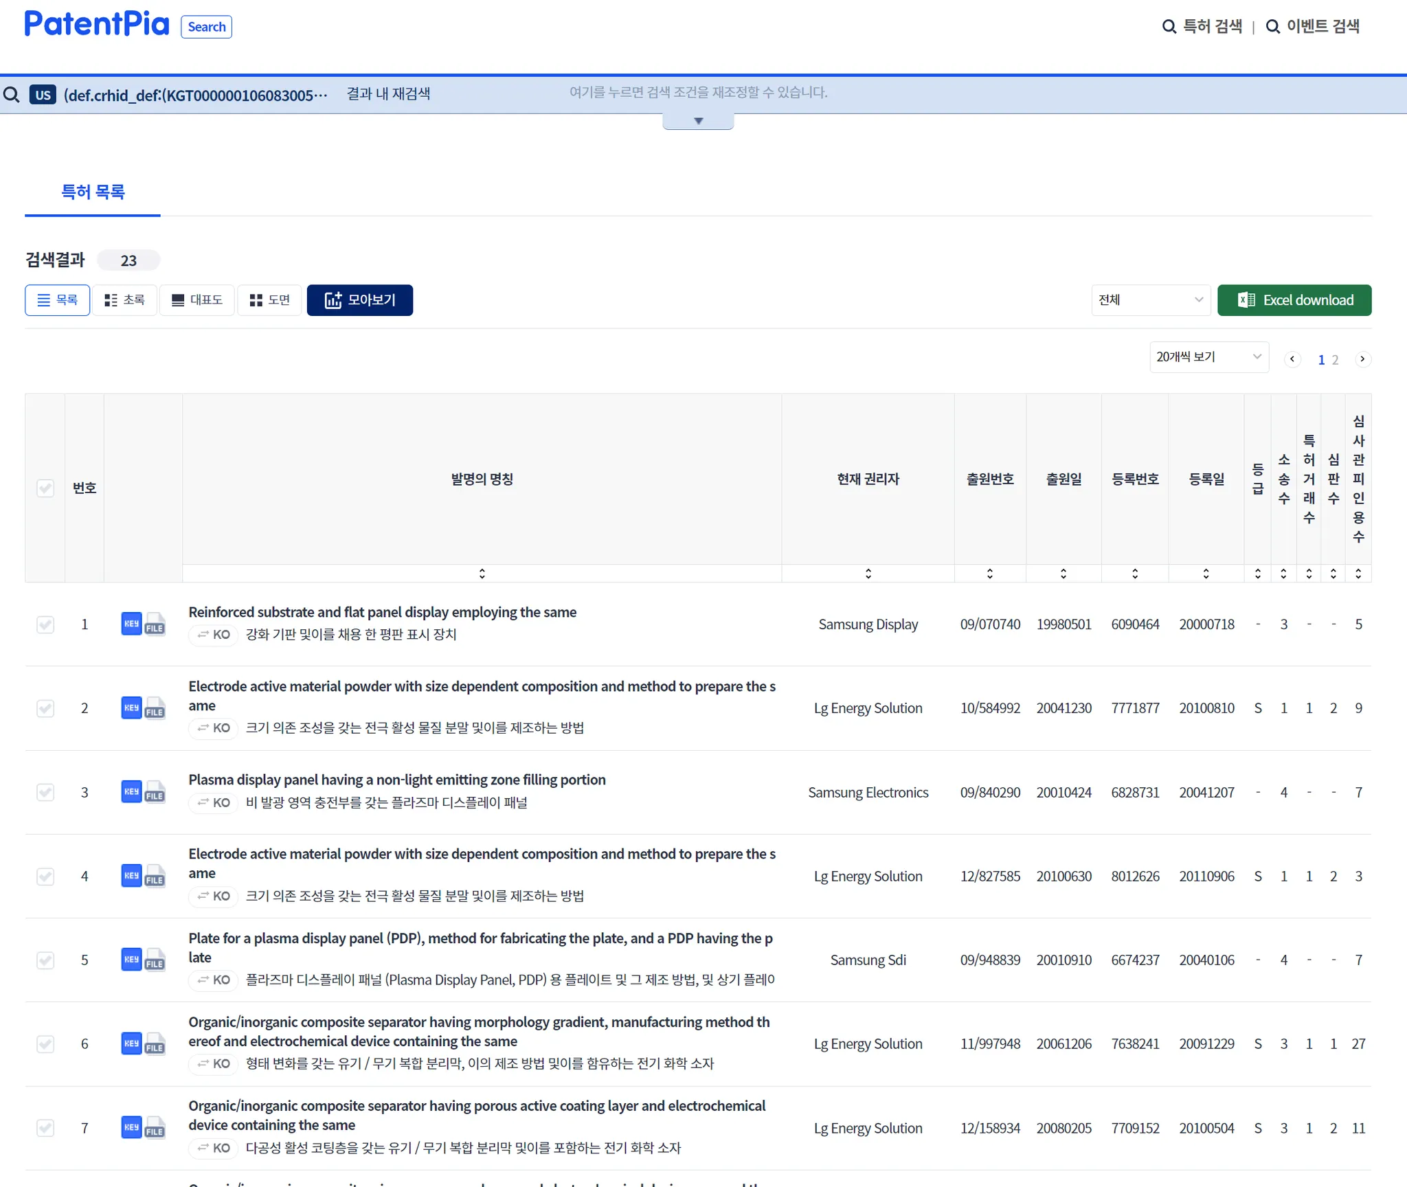Click the KEY icon for patent row 1

[131, 624]
